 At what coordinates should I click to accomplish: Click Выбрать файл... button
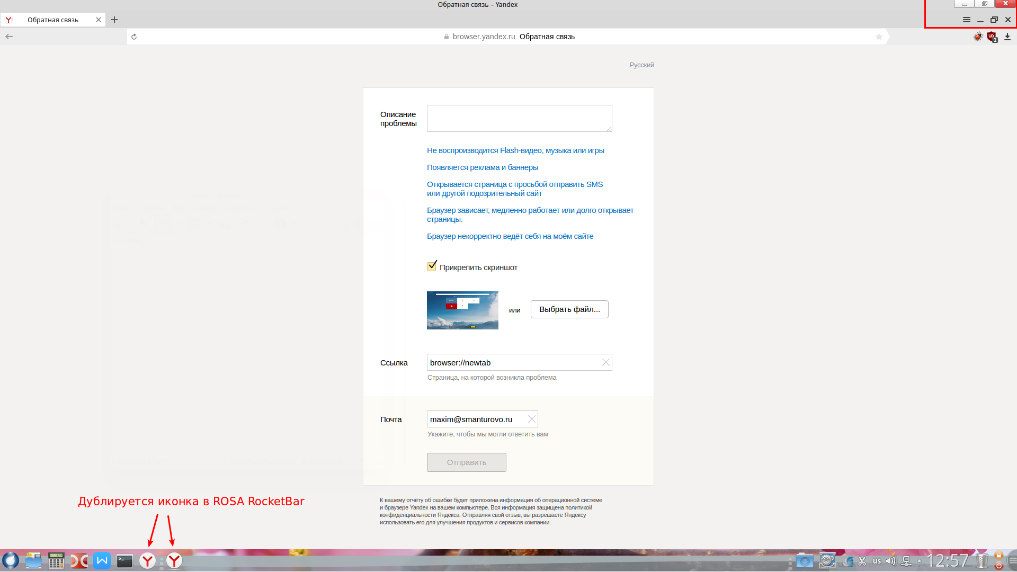click(x=569, y=309)
